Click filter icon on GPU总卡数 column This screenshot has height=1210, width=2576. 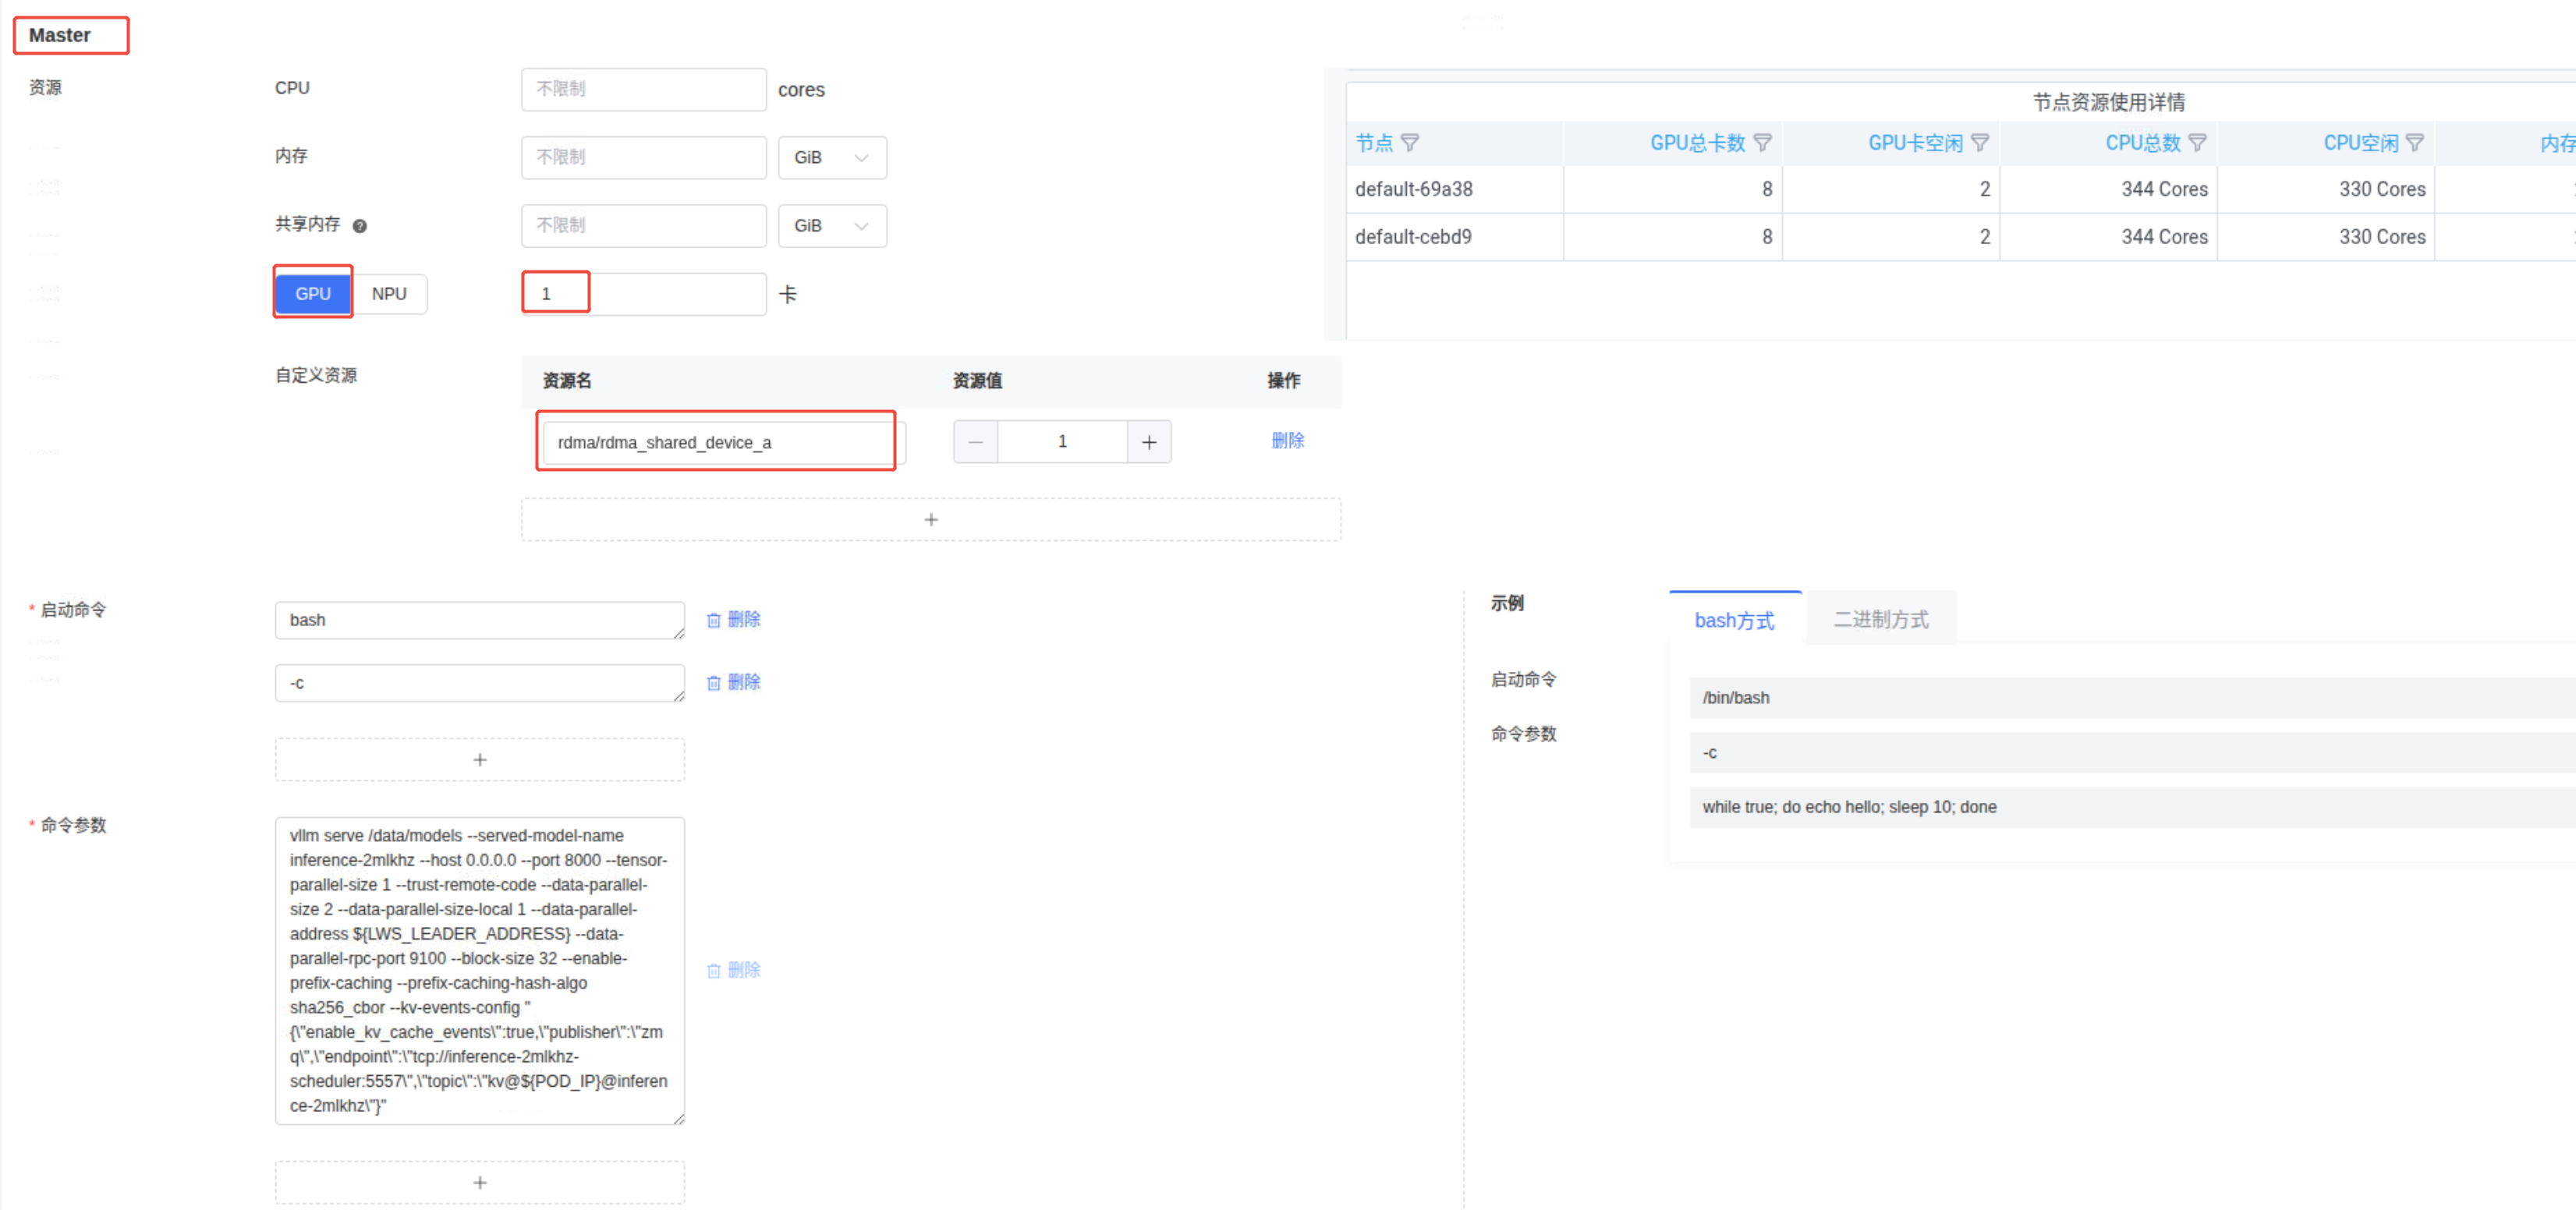click(1762, 143)
